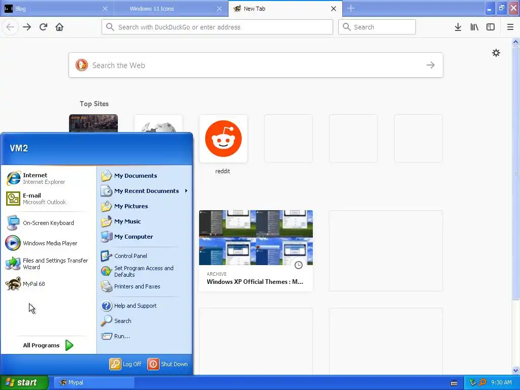Open Internet Explorer from Start menu
The image size is (520, 390).
pyautogui.click(x=36, y=178)
